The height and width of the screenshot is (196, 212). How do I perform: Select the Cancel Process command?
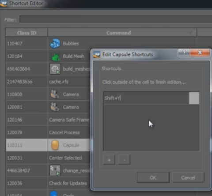pyautogui.click(x=64, y=132)
